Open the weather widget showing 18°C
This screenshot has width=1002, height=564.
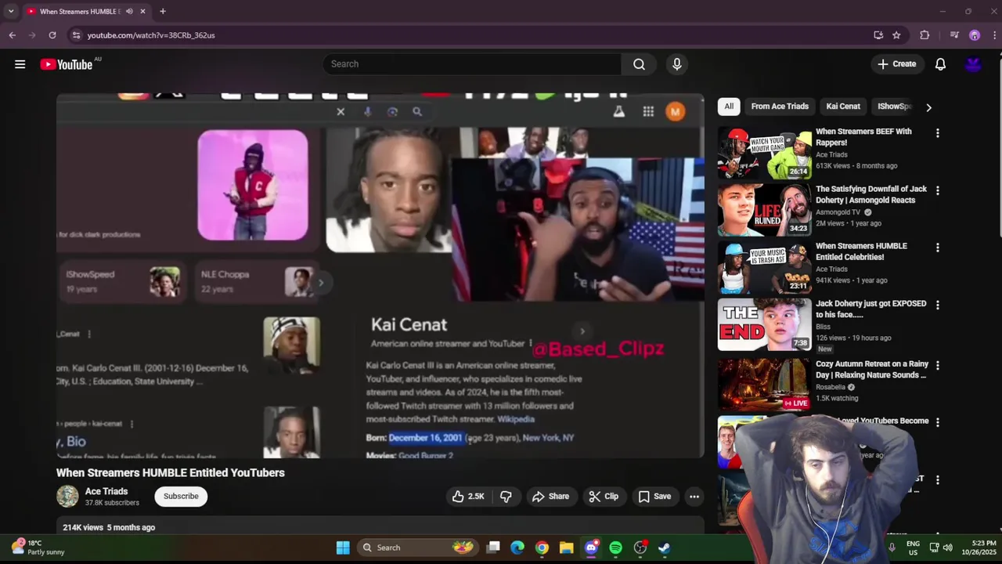(x=39, y=548)
